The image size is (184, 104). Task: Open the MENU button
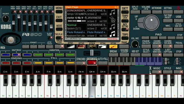tap(59, 12)
